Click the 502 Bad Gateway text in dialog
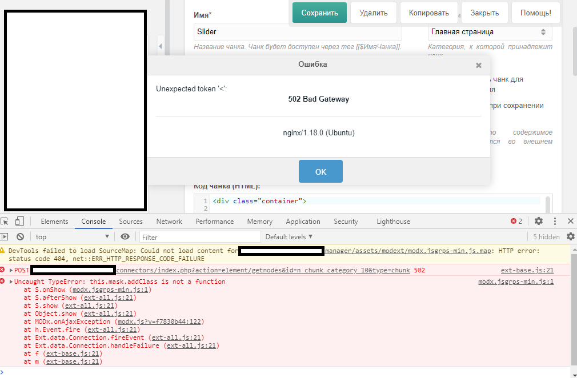Screen dimensions: 577x378 pos(319,99)
